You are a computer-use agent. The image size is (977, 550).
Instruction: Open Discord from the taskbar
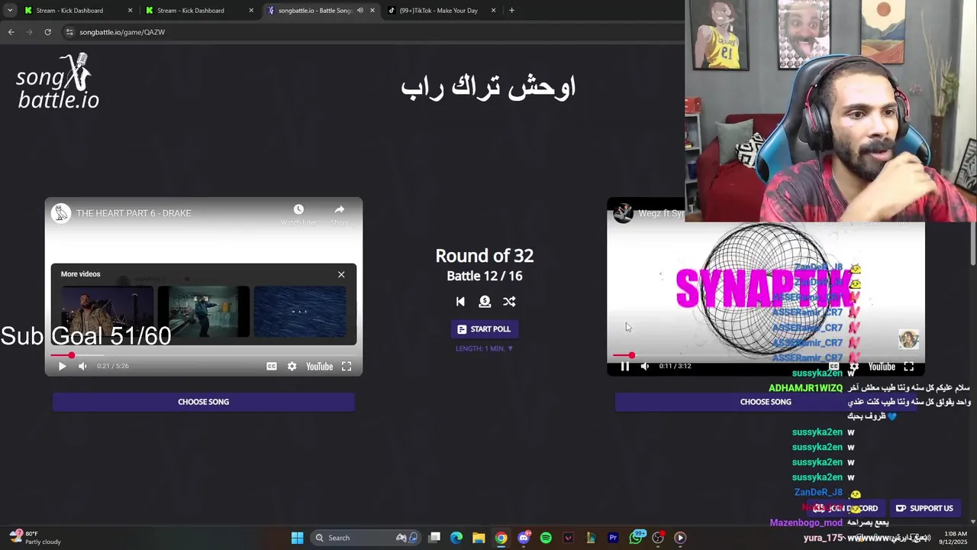[x=524, y=538]
